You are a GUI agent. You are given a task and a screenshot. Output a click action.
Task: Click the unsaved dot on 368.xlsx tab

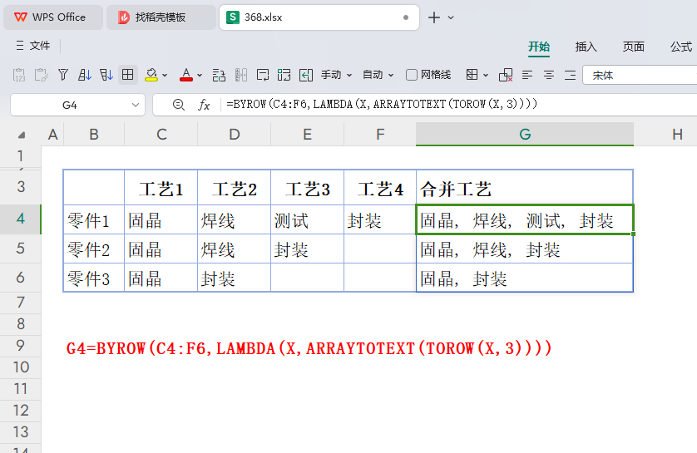tap(405, 17)
